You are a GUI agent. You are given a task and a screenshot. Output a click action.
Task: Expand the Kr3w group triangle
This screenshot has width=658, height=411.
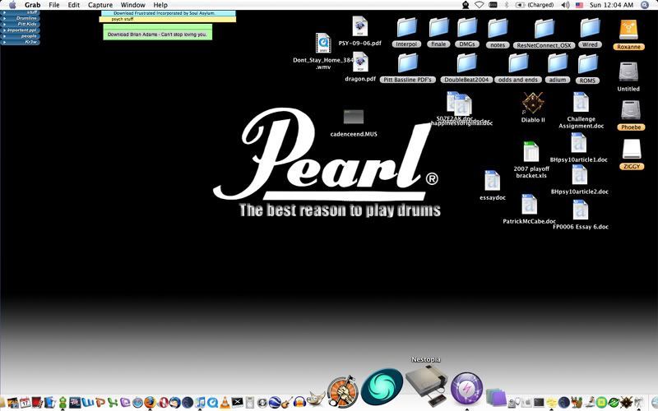point(4,42)
